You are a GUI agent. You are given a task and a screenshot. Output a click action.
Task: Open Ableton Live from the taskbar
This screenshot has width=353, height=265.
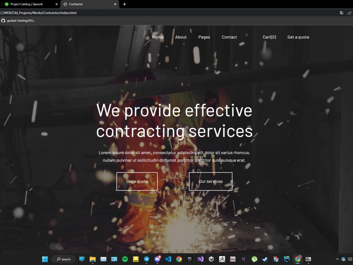tap(233, 259)
